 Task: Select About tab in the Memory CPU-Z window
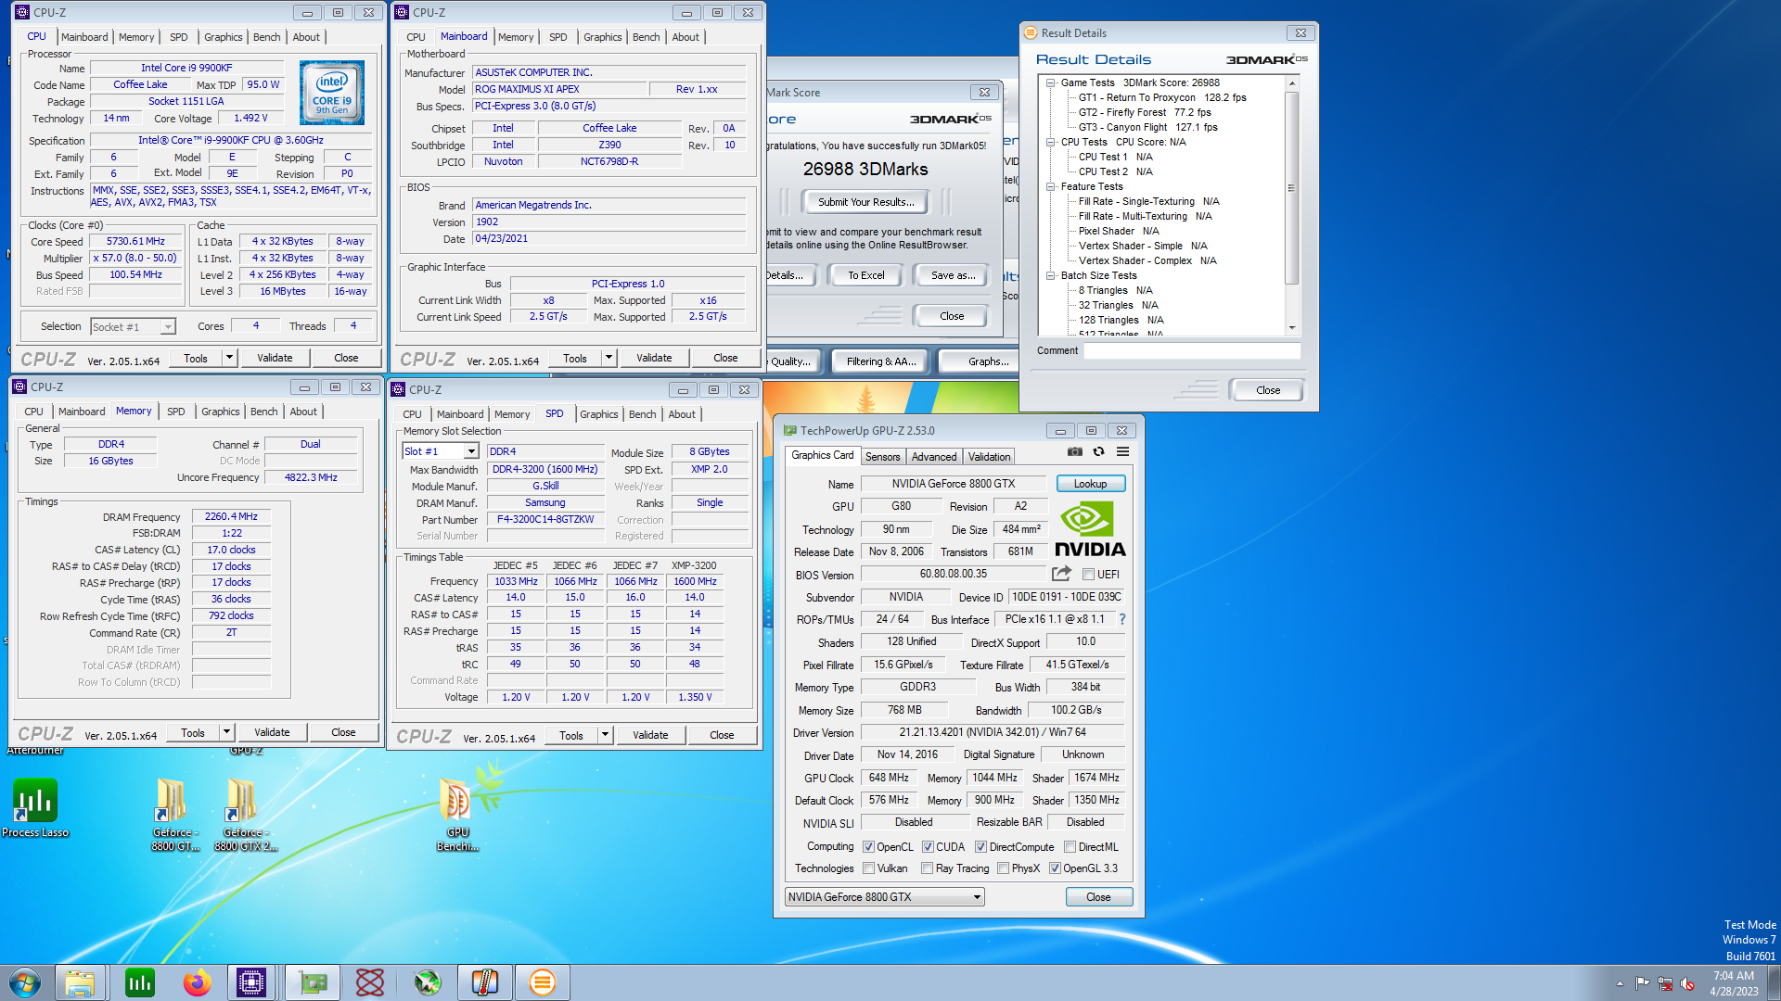click(x=303, y=412)
